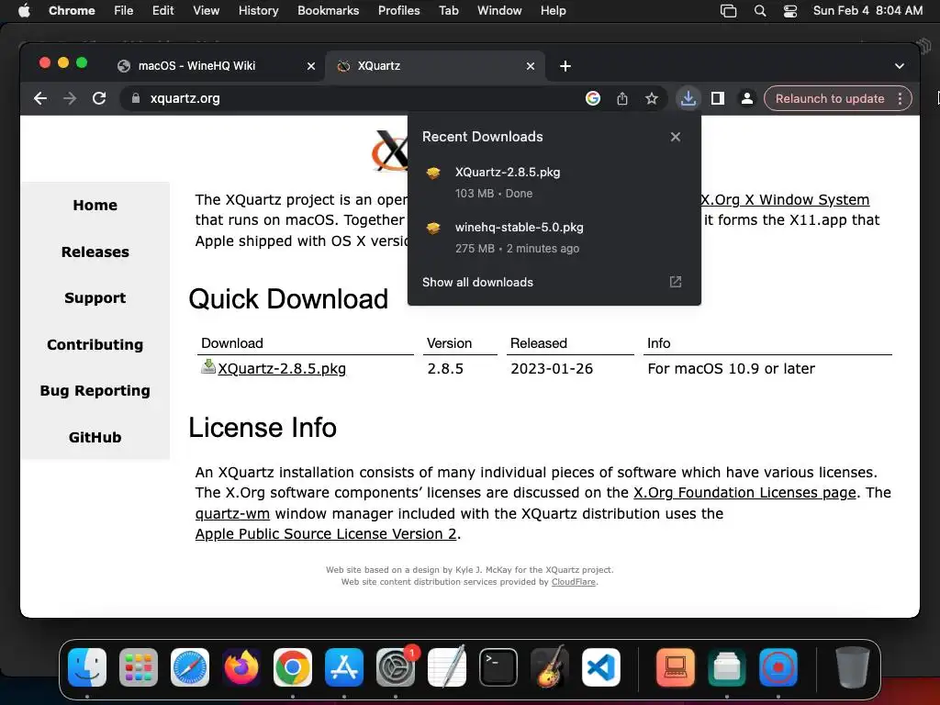Click Show all downloads external icon
This screenshot has width=940, height=705.
(676, 282)
